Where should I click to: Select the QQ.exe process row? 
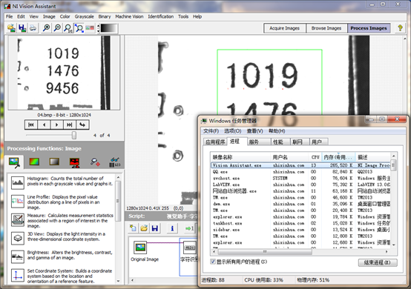300,172
